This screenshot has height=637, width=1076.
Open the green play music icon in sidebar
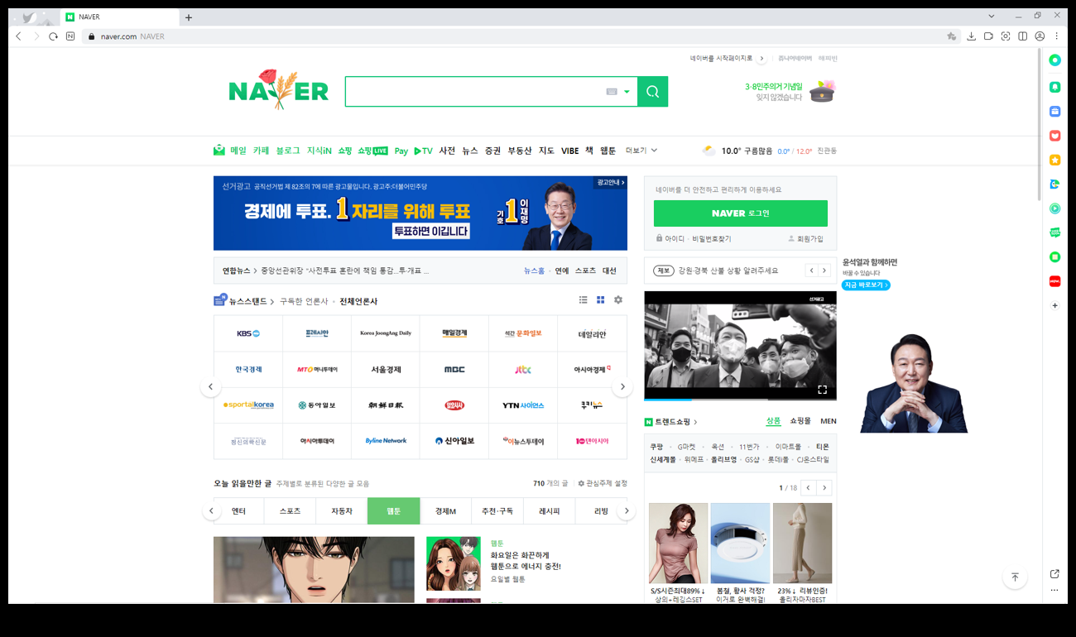click(x=1054, y=208)
